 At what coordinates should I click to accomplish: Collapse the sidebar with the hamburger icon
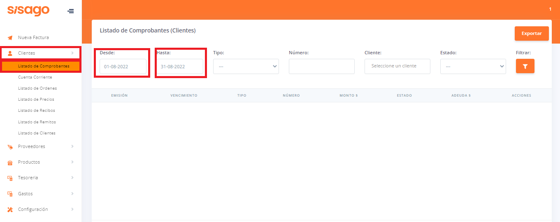pos(71,11)
